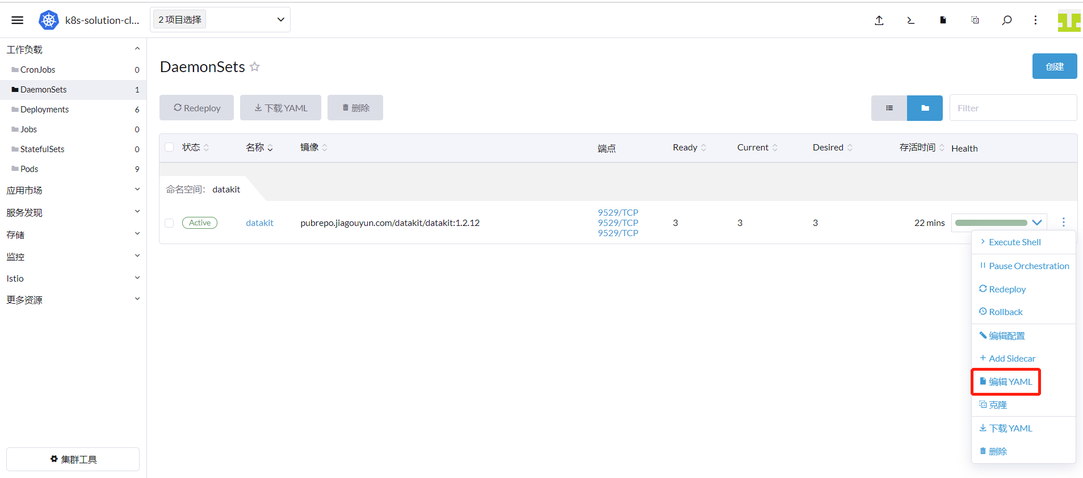The width and height of the screenshot is (1083, 478).
Task: Click the kubeconfig file icon in header
Action: 943,20
